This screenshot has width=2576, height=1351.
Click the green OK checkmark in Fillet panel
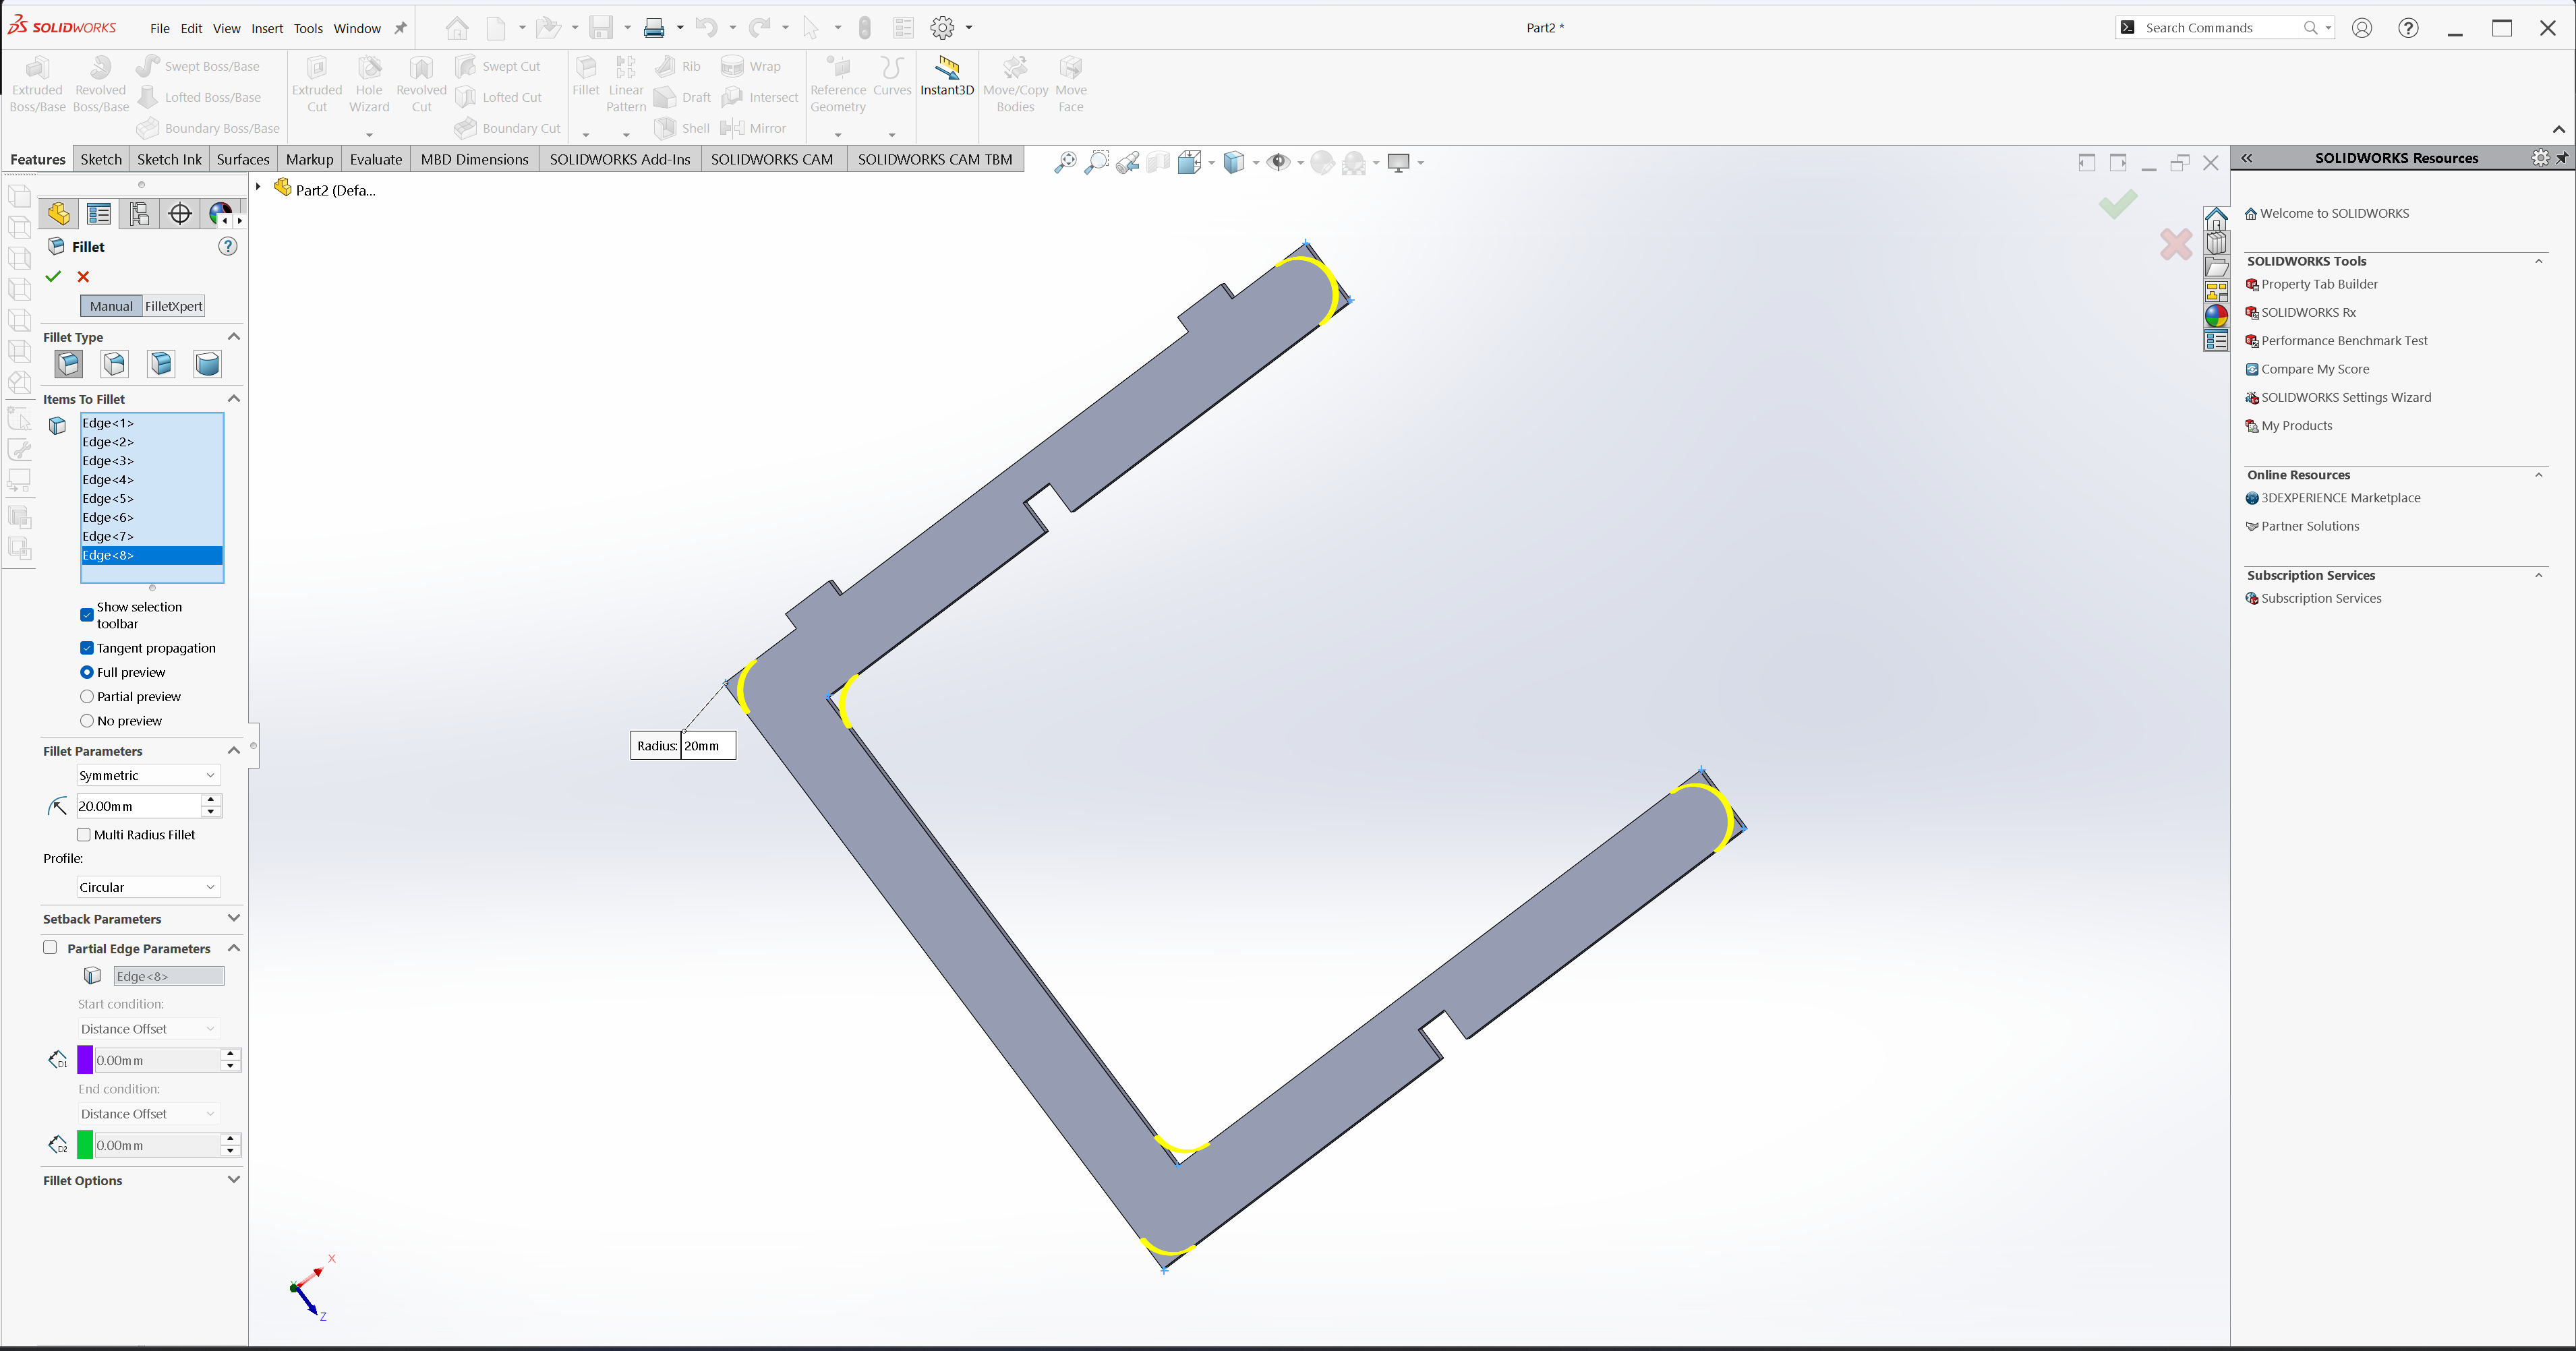(54, 277)
